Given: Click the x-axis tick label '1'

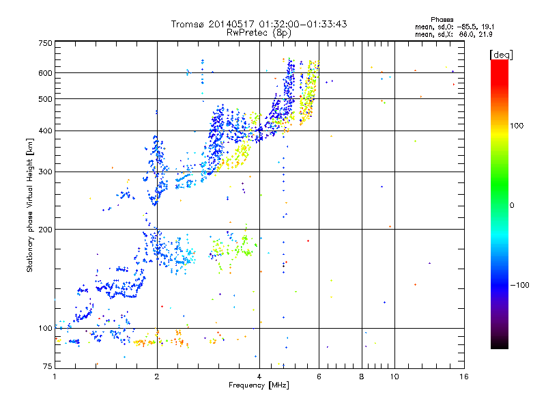Looking at the screenshot, I should point(55,377).
